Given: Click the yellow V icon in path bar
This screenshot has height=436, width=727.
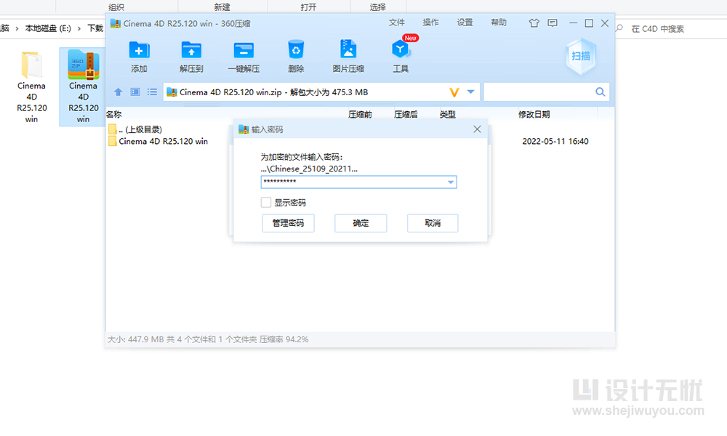Looking at the screenshot, I should (x=454, y=92).
